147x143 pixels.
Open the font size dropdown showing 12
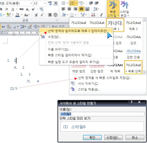pos(40,3)
